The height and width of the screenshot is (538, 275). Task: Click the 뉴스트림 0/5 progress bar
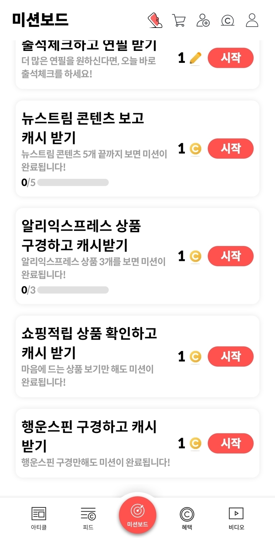point(73,182)
